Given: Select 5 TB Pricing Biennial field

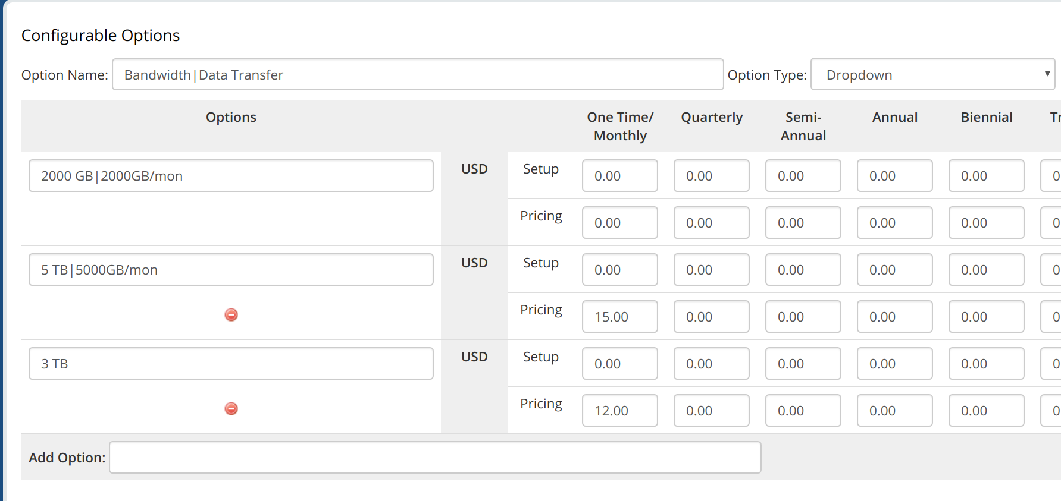Looking at the screenshot, I should point(986,316).
